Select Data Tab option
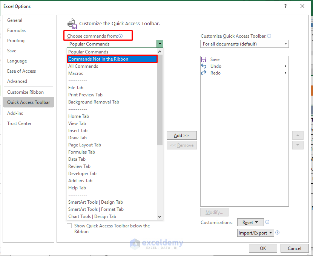This screenshot has width=313, height=256. [x=112, y=159]
